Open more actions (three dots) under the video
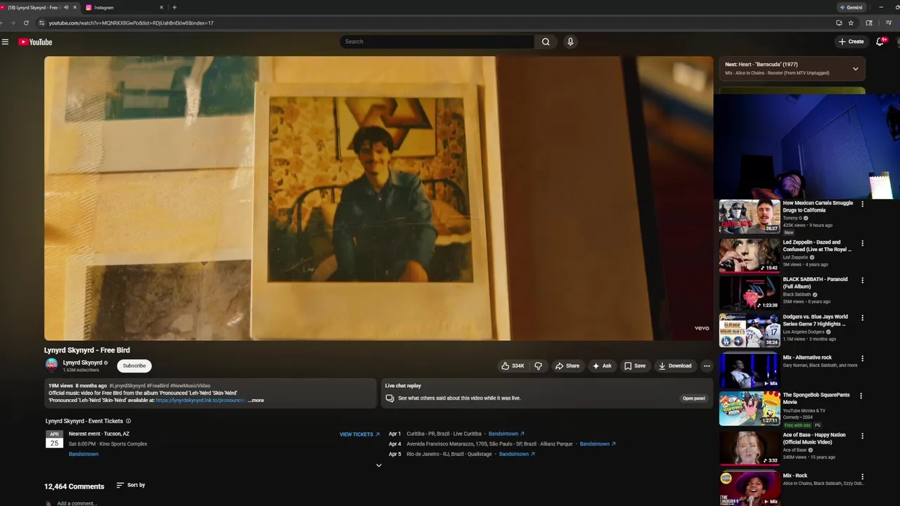This screenshot has width=900, height=506. coord(707,365)
